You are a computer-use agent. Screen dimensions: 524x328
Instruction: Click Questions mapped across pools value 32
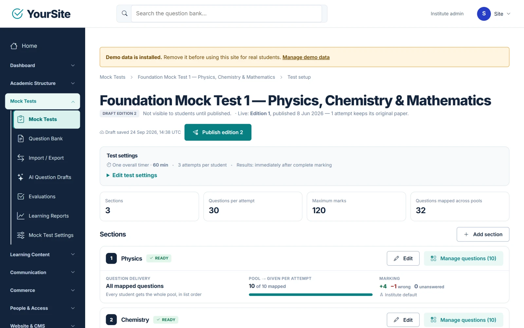(421, 211)
